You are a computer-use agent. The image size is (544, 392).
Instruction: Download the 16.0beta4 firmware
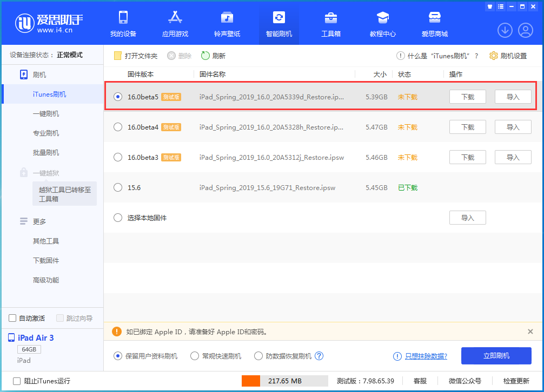468,127
